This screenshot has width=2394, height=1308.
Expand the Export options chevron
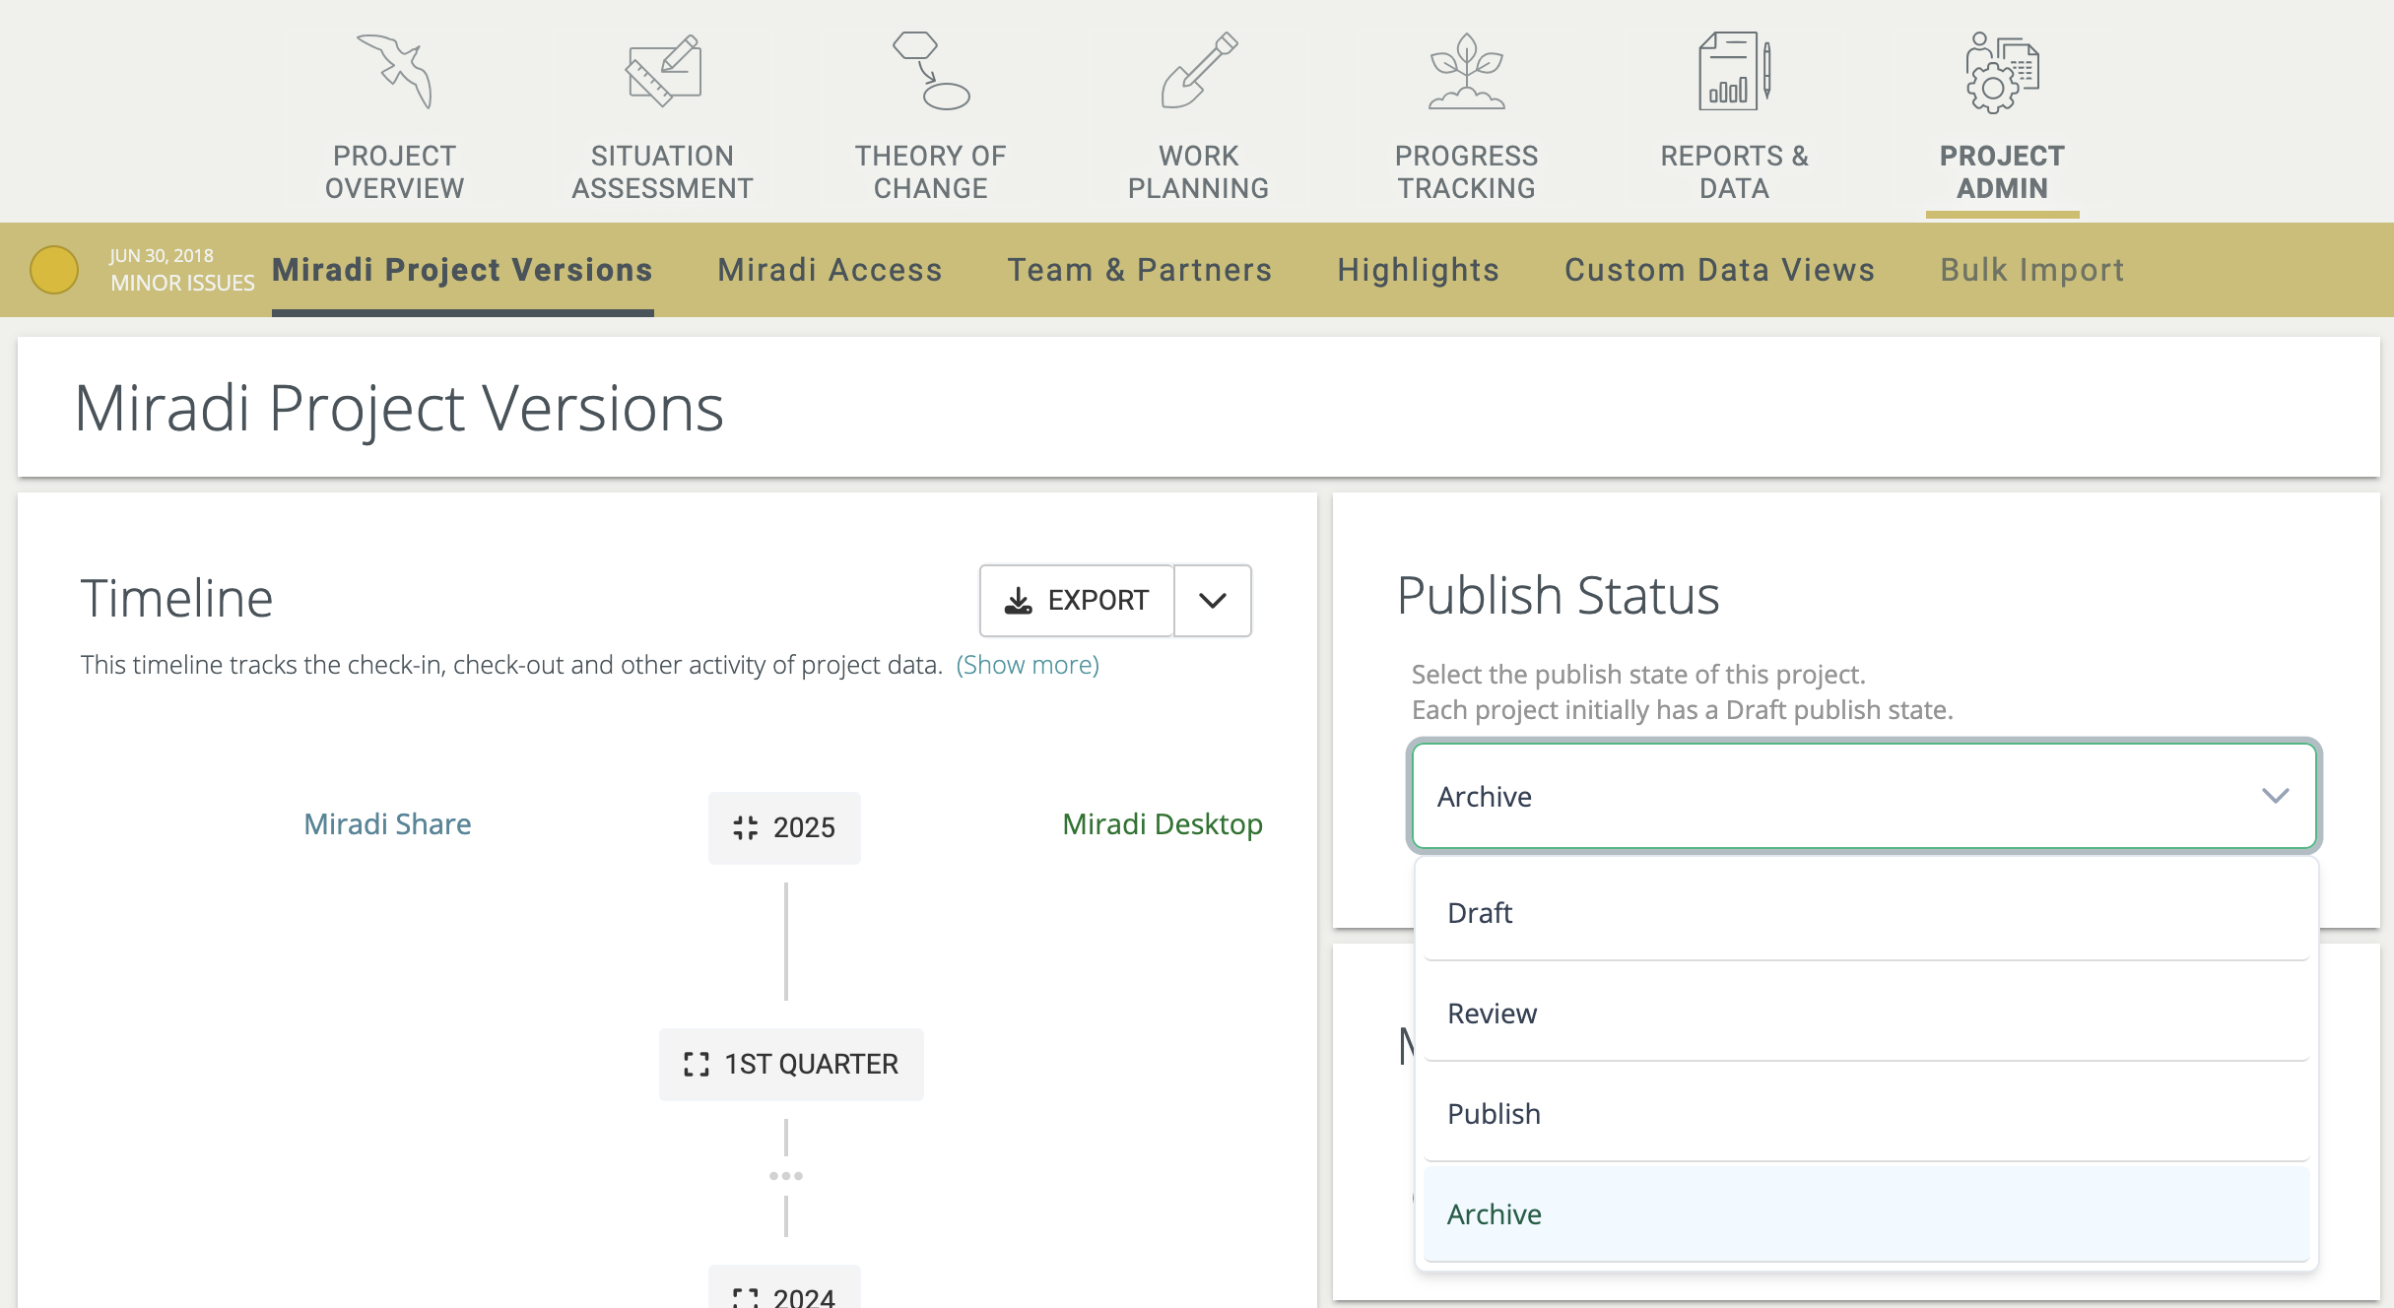(x=1212, y=600)
